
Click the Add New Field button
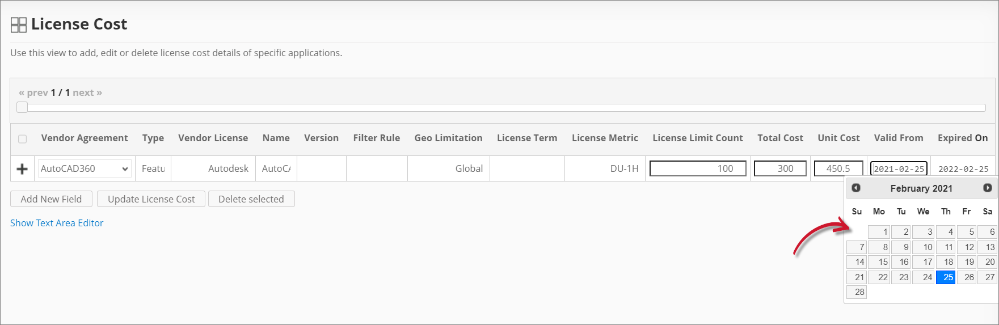coord(51,199)
